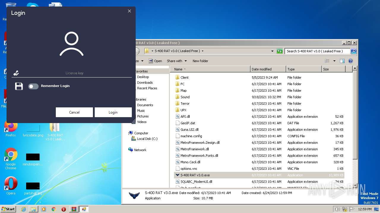This screenshot has width=380, height=213.
Task: Click the volume tray icon
Action: pyautogui.click(x=337, y=209)
